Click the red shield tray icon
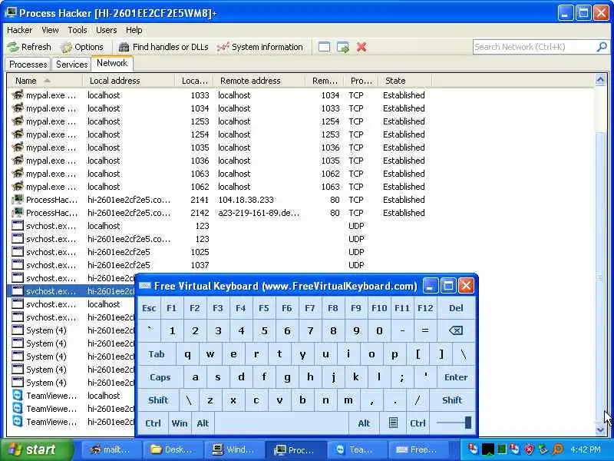Screen dimensions: 614x461 (x=529, y=449)
